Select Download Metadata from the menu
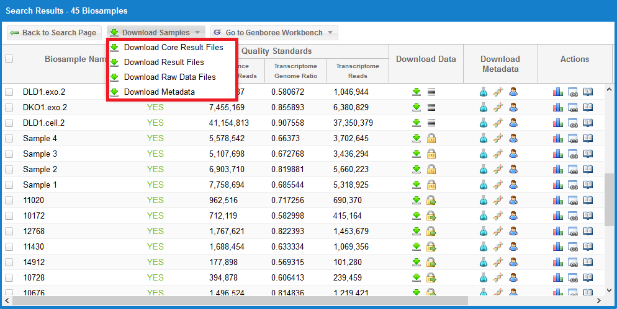617x309 pixels. tap(159, 92)
